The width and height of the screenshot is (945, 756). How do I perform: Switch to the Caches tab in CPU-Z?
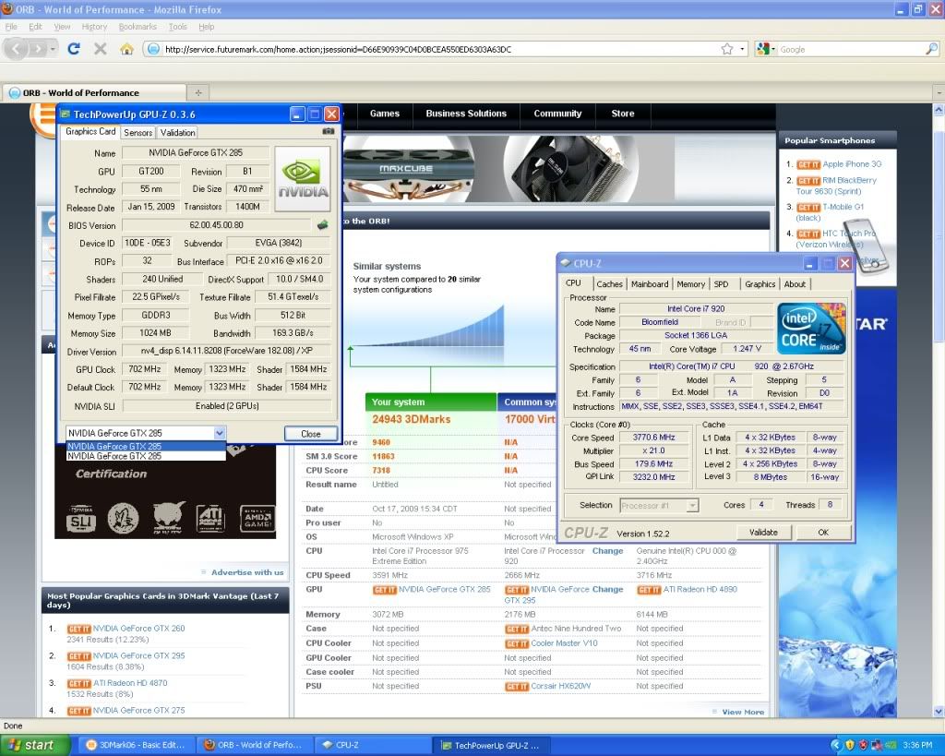point(609,284)
